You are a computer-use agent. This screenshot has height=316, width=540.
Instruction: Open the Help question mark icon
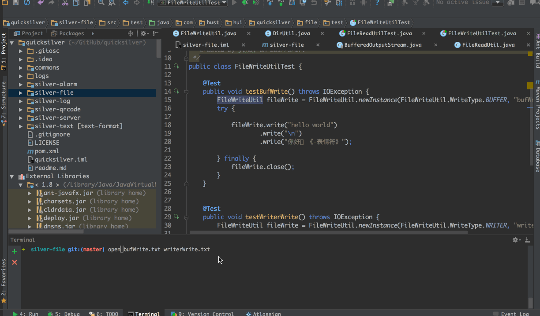(x=377, y=3)
